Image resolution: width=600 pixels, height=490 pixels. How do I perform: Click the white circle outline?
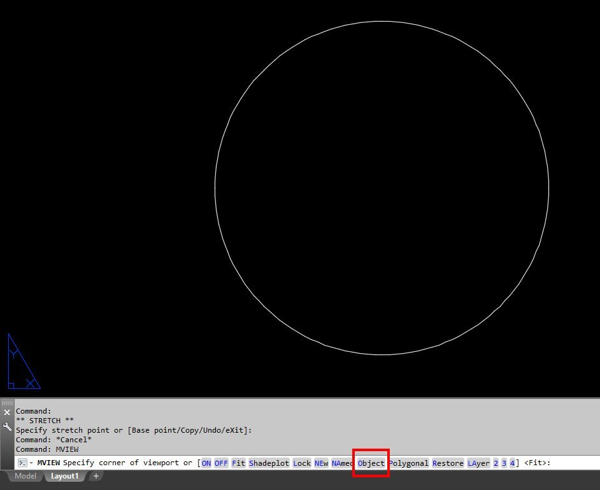coord(382,22)
